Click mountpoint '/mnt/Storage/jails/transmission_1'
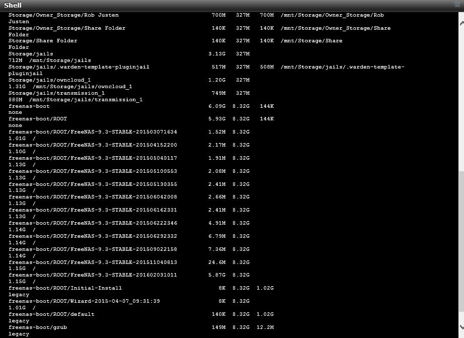Viewport: 464px width, 338px height. pos(86,100)
